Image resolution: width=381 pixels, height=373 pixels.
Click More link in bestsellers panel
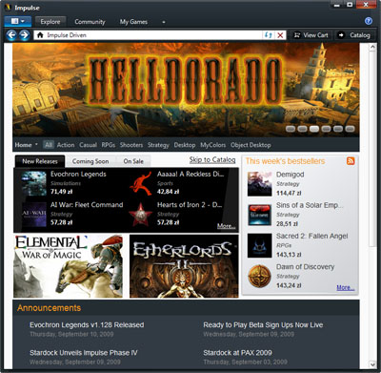346,287
